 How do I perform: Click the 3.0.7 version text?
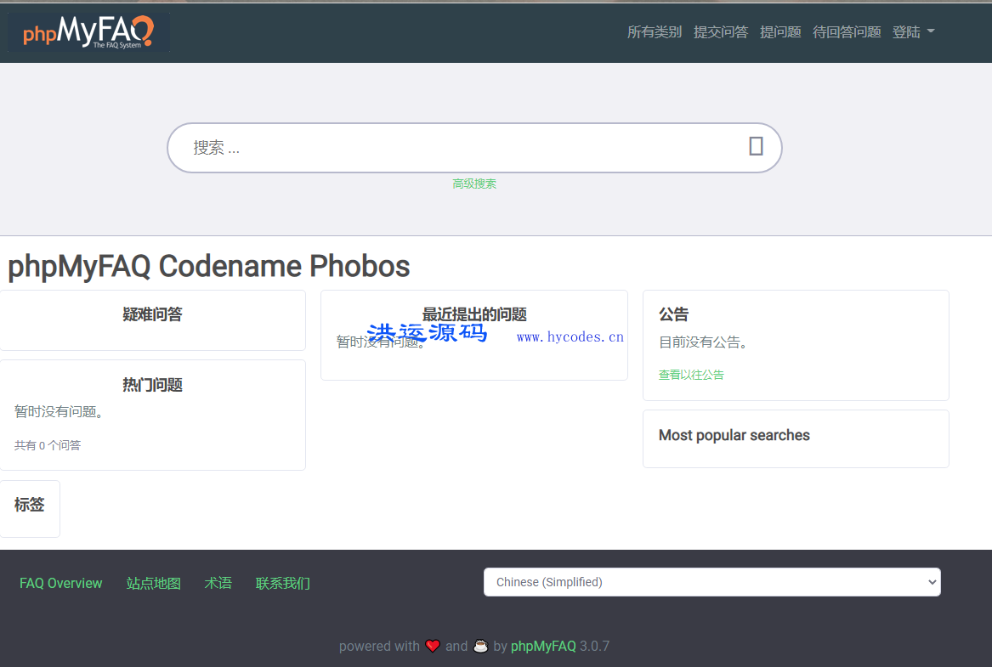pos(595,646)
